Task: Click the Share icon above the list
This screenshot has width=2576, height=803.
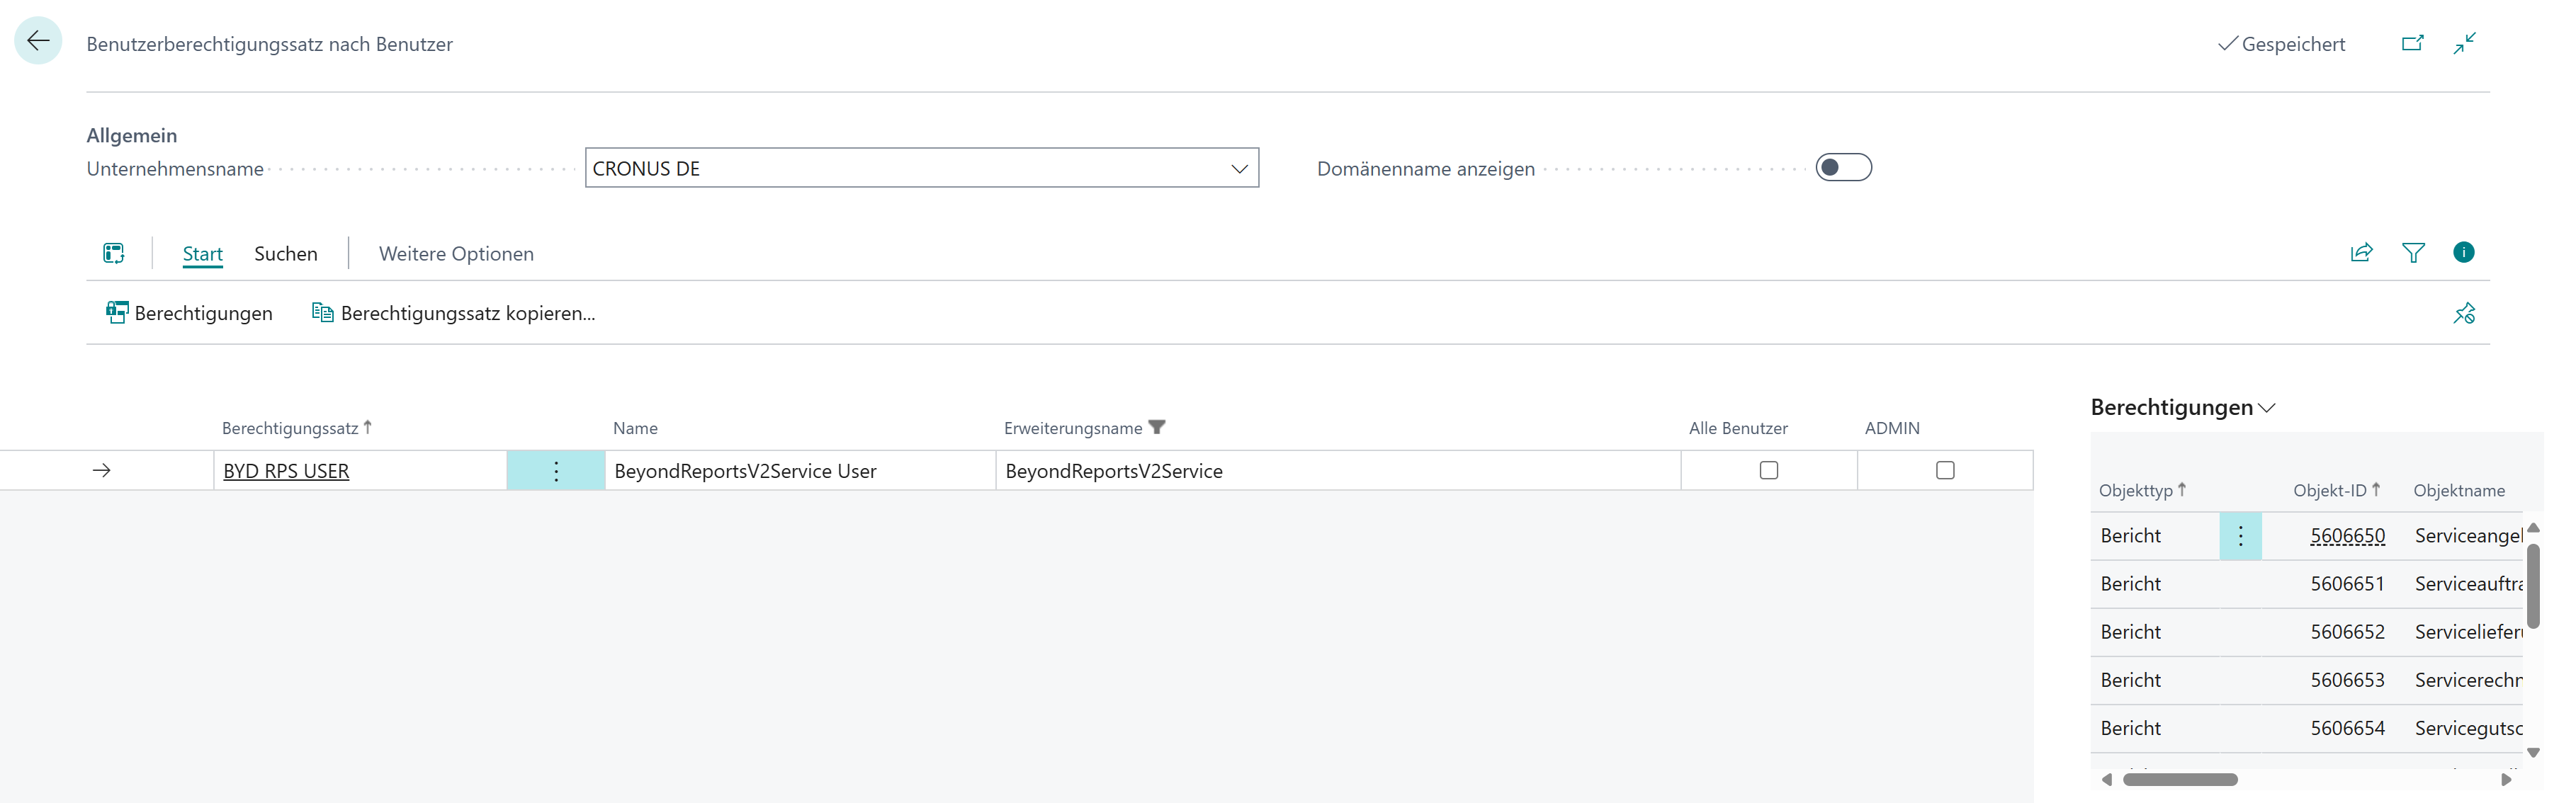Action: [x=2361, y=253]
